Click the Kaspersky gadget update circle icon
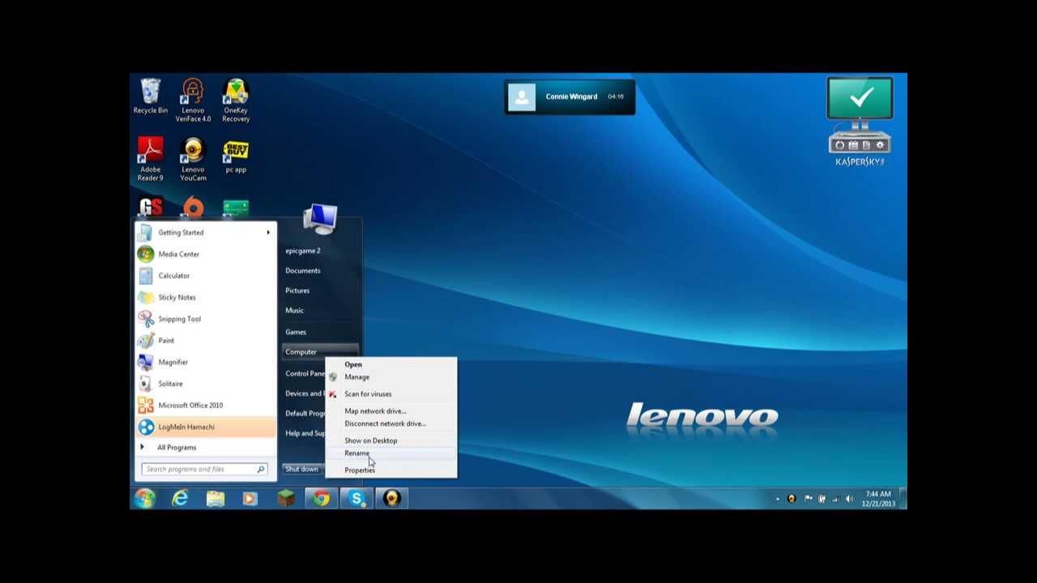 pos(840,145)
